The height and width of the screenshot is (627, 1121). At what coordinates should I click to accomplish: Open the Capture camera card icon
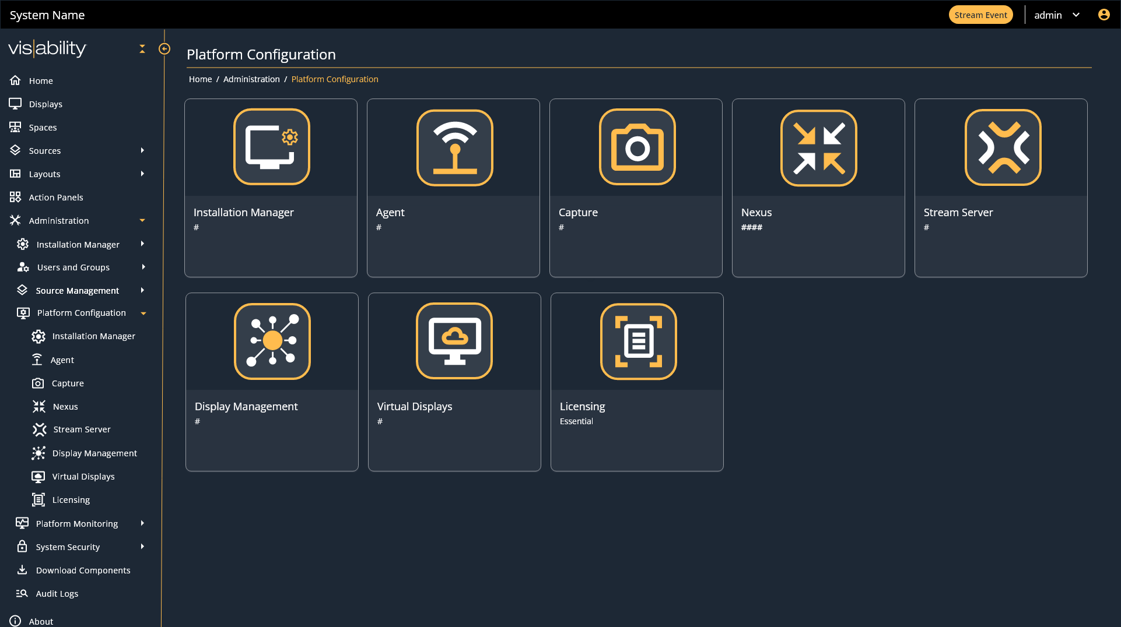click(x=637, y=147)
